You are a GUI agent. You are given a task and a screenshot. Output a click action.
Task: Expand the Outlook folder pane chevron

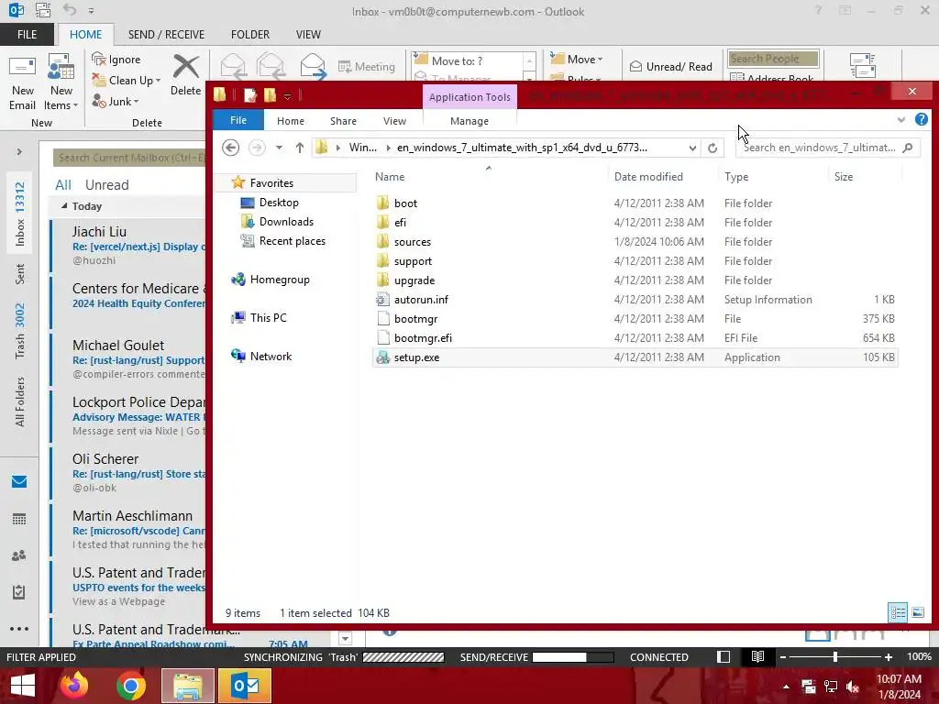[19, 152]
